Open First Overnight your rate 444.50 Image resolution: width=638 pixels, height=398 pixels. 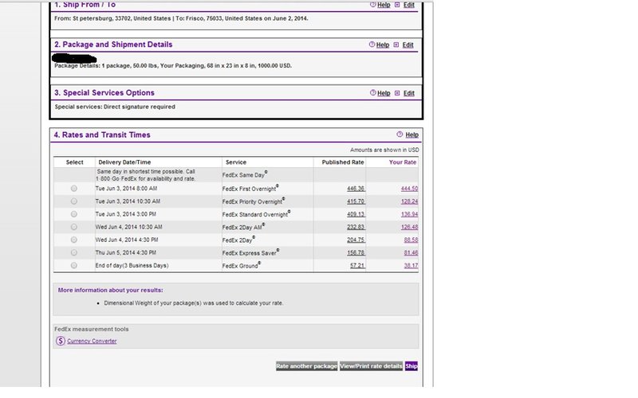[x=409, y=189]
